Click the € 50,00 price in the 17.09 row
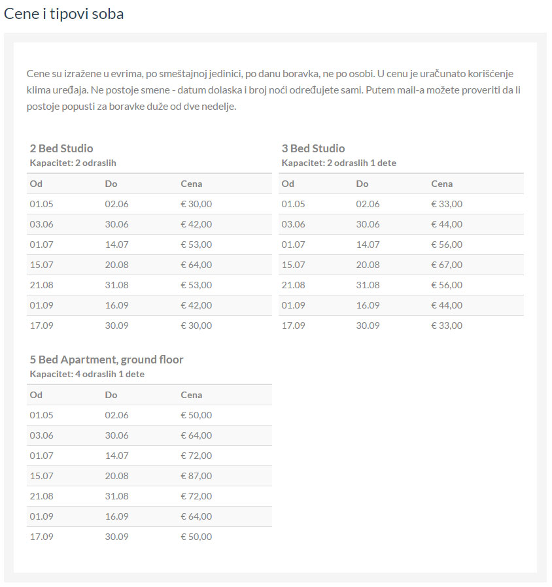 click(x=196, y=537)
